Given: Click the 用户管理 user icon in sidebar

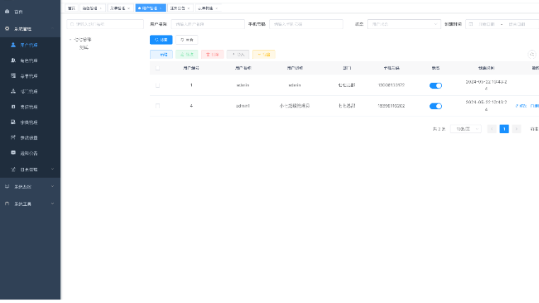Looking at the screenshot, I should (13, 45).
